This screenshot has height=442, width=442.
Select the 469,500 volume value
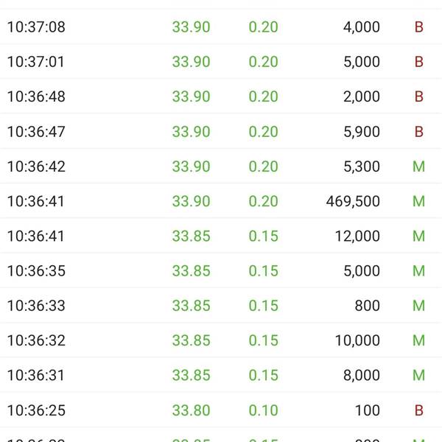click(x=353, y=201)
